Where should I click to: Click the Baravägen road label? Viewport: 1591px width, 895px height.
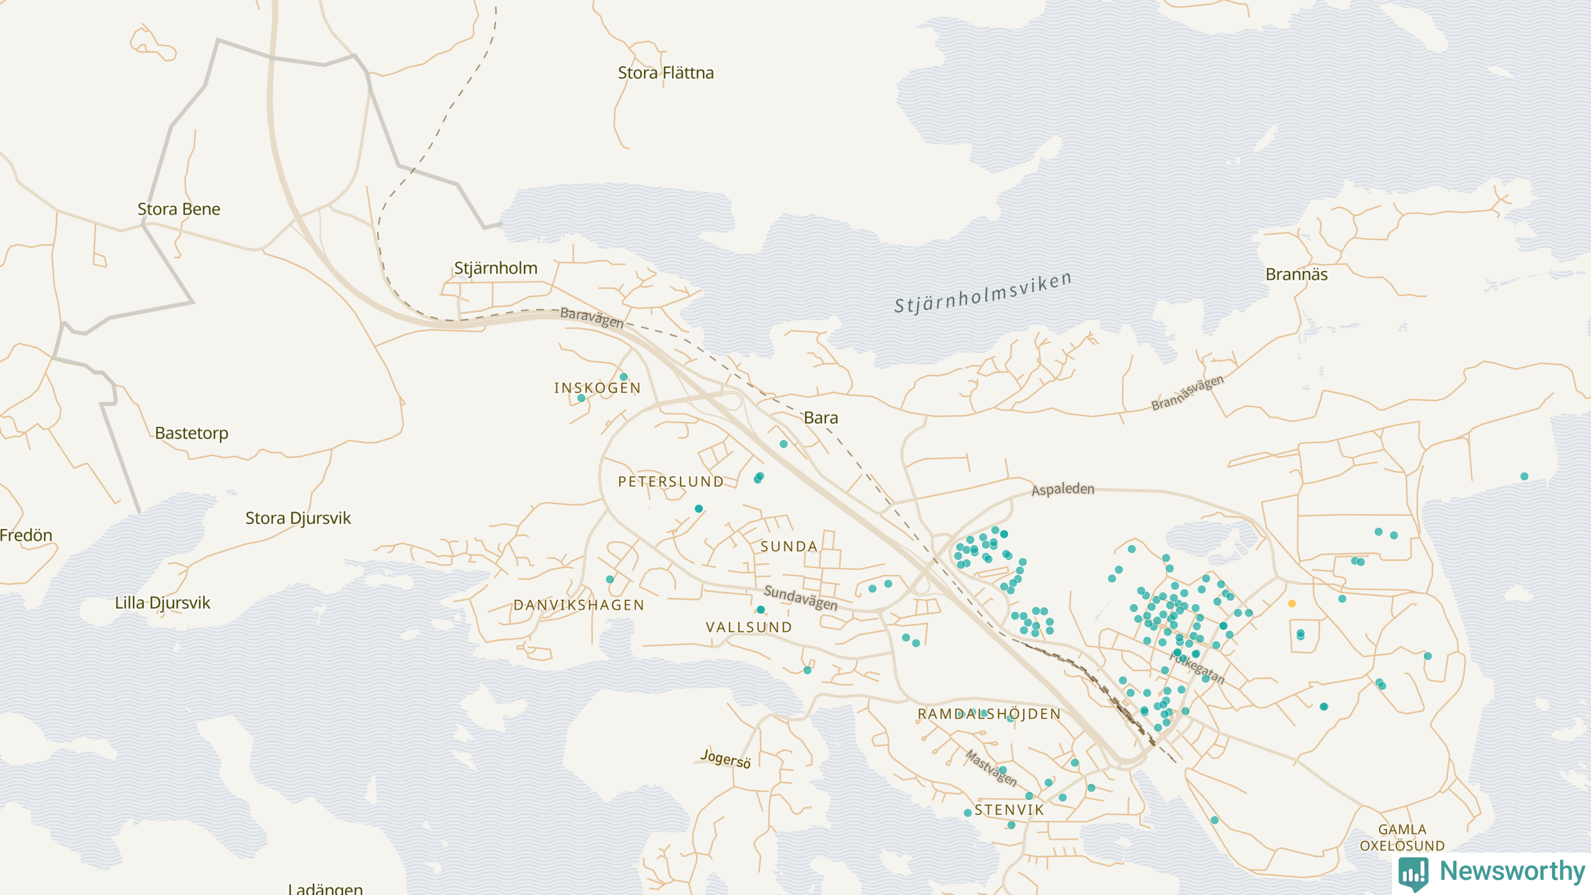(x=591, y=317)
